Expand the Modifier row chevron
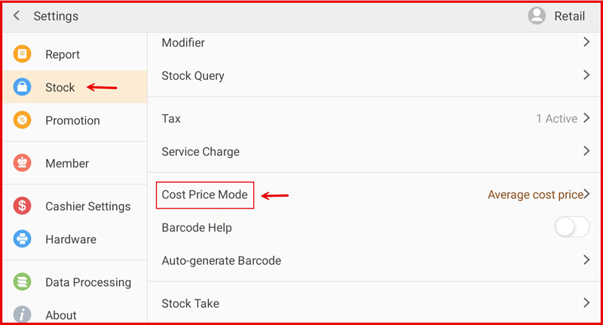Screen dimensions: 603x325 point(586,43)
